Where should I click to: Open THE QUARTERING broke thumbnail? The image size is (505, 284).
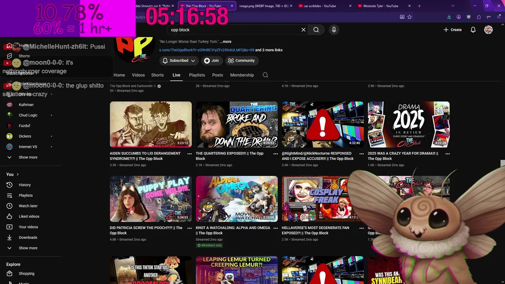click(x=237, y=124)
